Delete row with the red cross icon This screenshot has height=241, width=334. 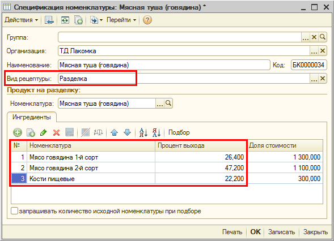(x=57, y=132)
